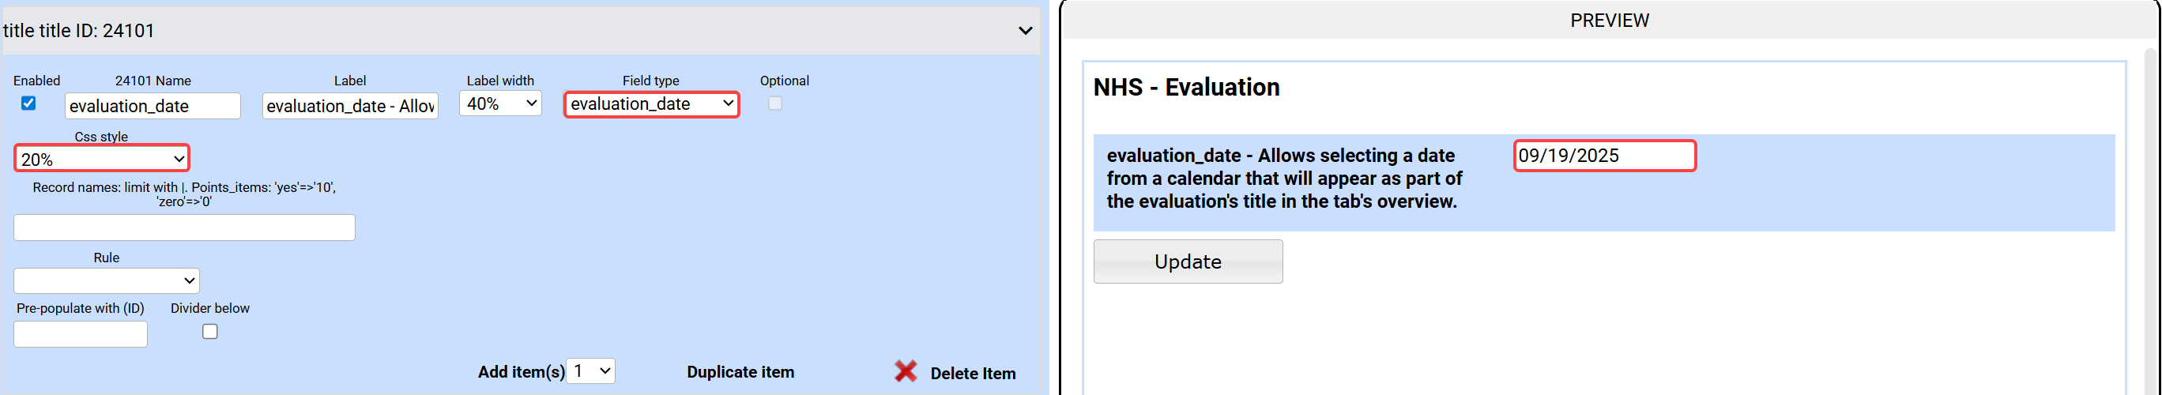Click the Name field containing evaluation_date

pyautogui.click(x=152, y=106)
